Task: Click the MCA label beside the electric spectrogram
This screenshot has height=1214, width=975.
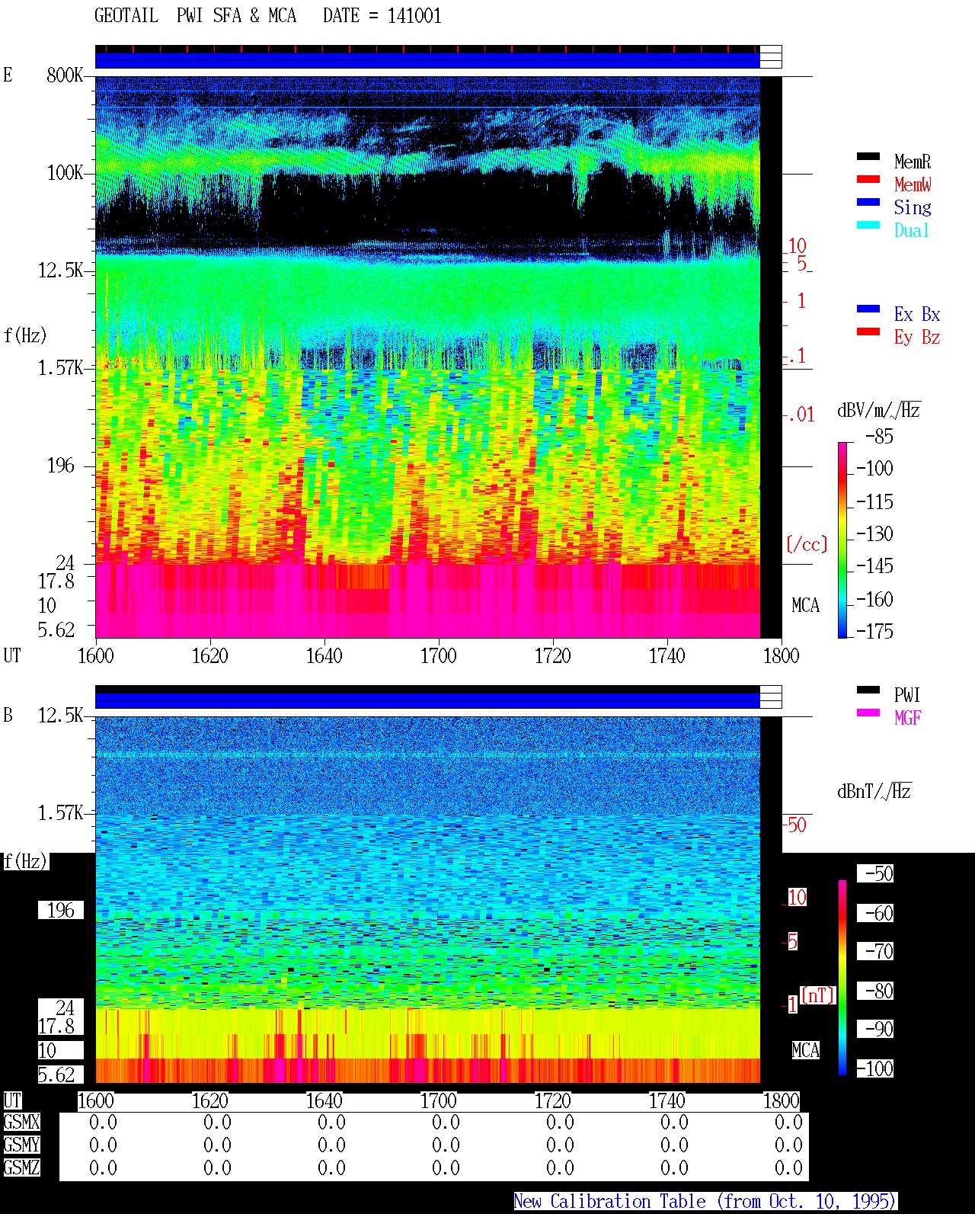Action: point(805,606)
